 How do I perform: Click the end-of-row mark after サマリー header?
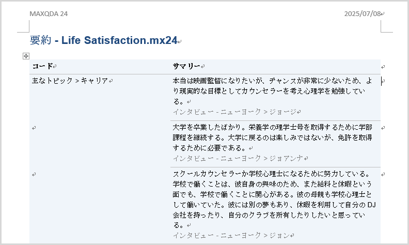[383, 67]
